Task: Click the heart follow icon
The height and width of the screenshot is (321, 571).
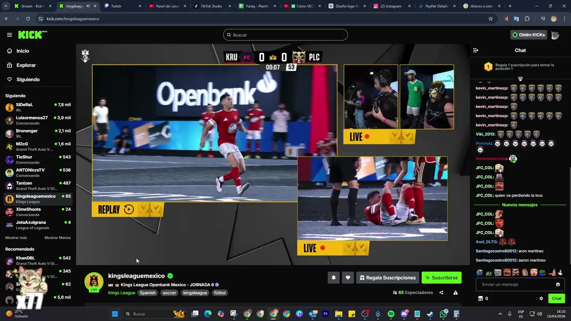Action: [348, 278]
